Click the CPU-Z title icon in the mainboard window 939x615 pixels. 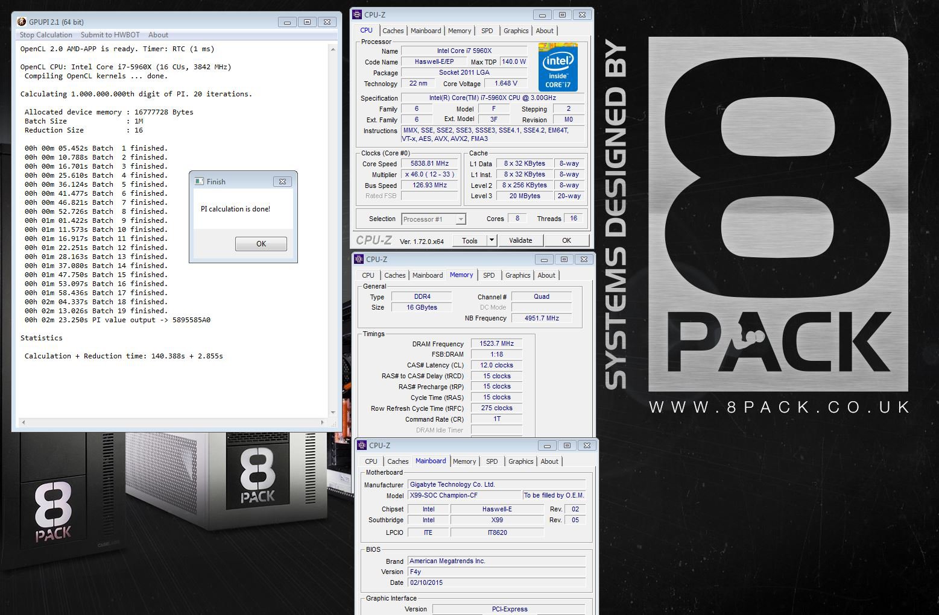click(x=362, y=445)
